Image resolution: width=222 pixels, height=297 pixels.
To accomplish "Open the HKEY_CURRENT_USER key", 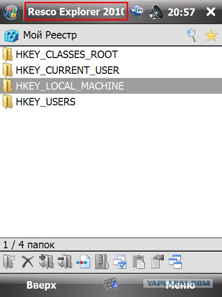I will (x=111, y=70).
